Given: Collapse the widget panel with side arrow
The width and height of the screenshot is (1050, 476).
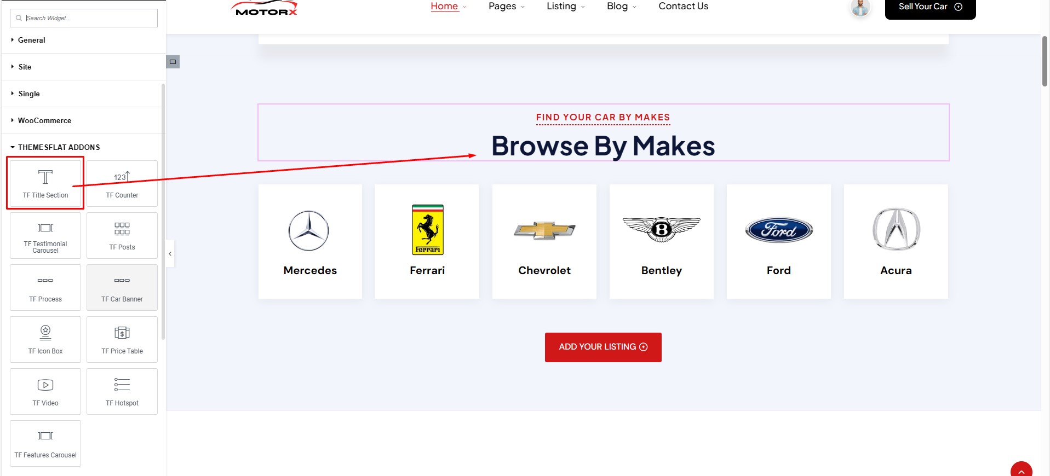Looking at the screenshot, I should point(170,253).
